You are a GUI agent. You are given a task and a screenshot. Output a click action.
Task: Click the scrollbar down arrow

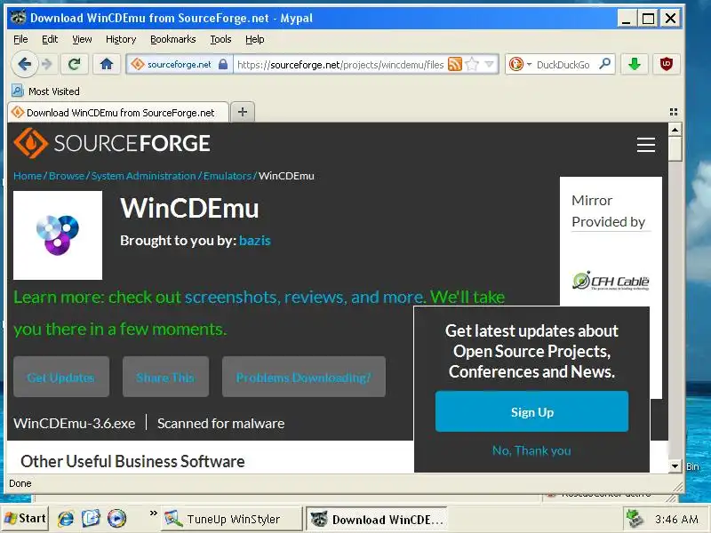pyautogui.click(x=675, y=465)
